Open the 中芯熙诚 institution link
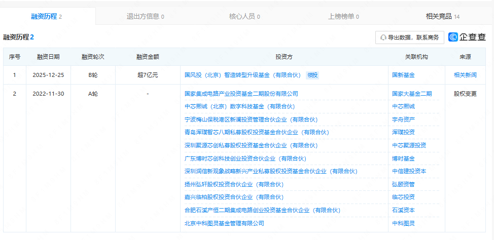 (403, 107)
